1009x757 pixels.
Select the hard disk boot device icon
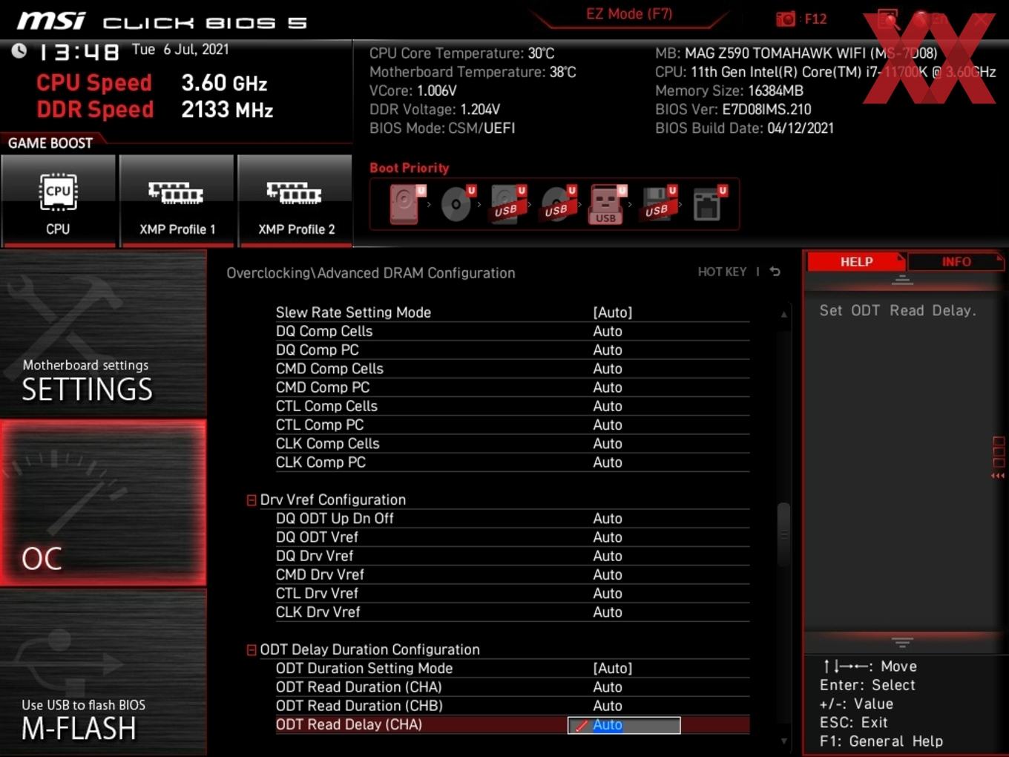tap(406, 203)
